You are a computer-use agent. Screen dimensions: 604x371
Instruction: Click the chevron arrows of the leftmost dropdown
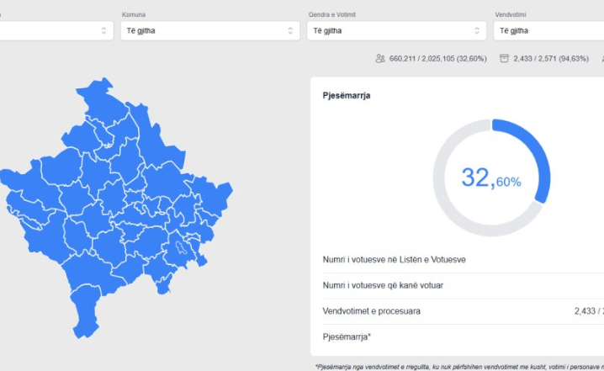103,31
